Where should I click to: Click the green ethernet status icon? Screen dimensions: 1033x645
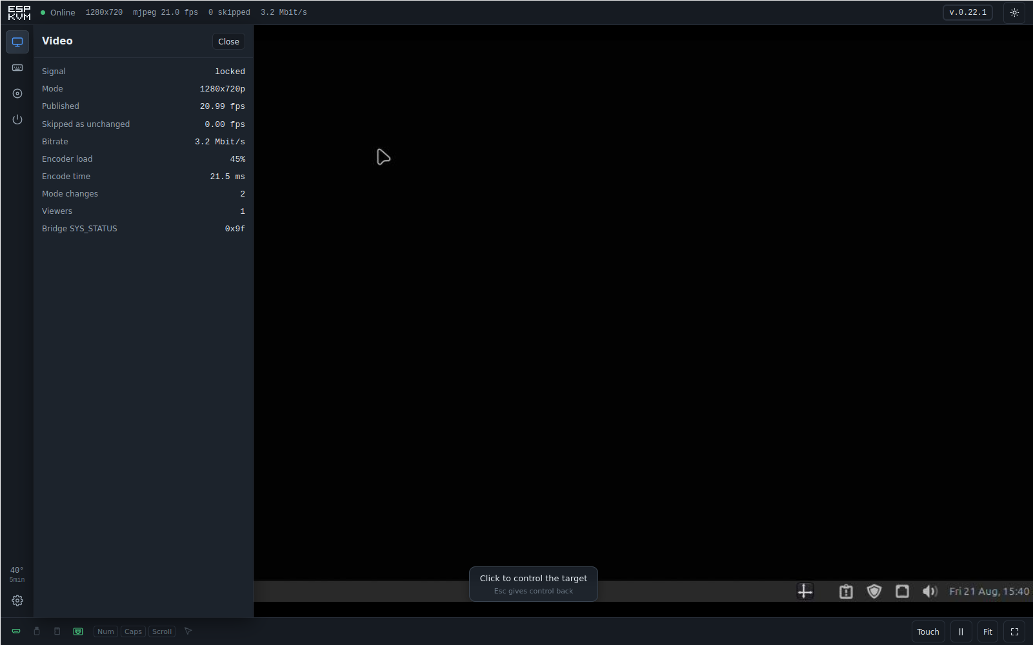pos(78,631)
